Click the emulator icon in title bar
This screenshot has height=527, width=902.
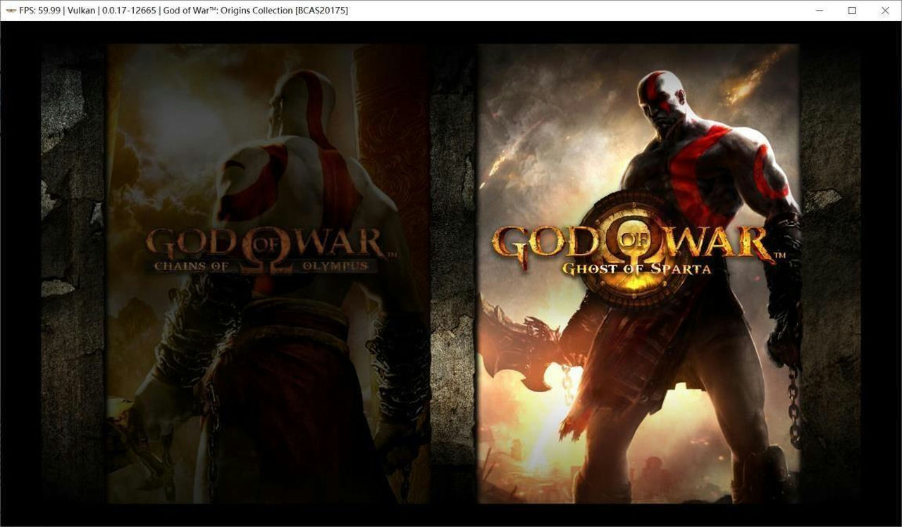tap(11, 11)
